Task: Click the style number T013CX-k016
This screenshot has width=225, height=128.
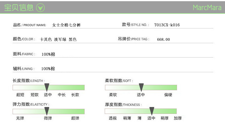Action: point(167,25)
